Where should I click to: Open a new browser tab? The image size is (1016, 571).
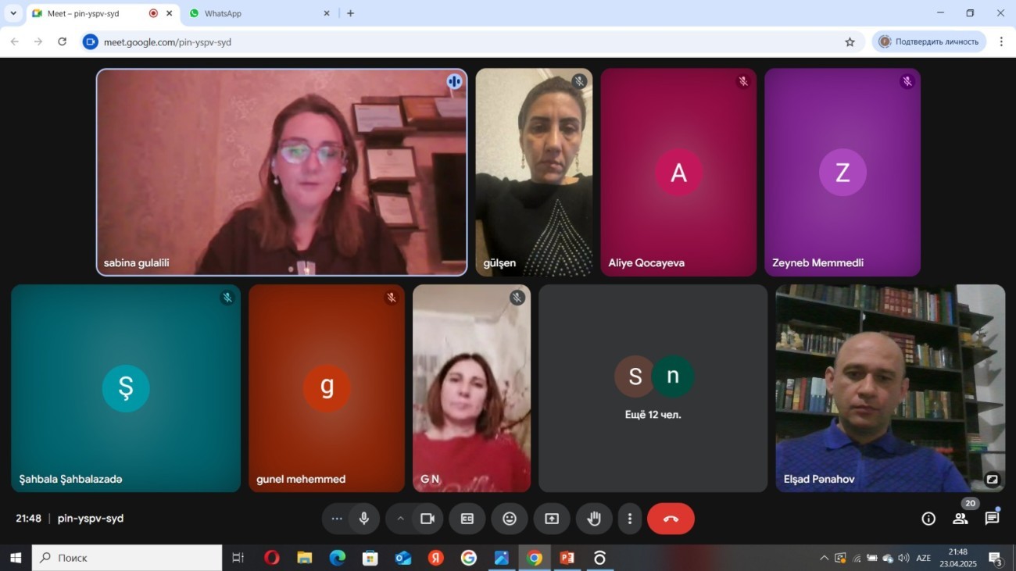(350, 13)
